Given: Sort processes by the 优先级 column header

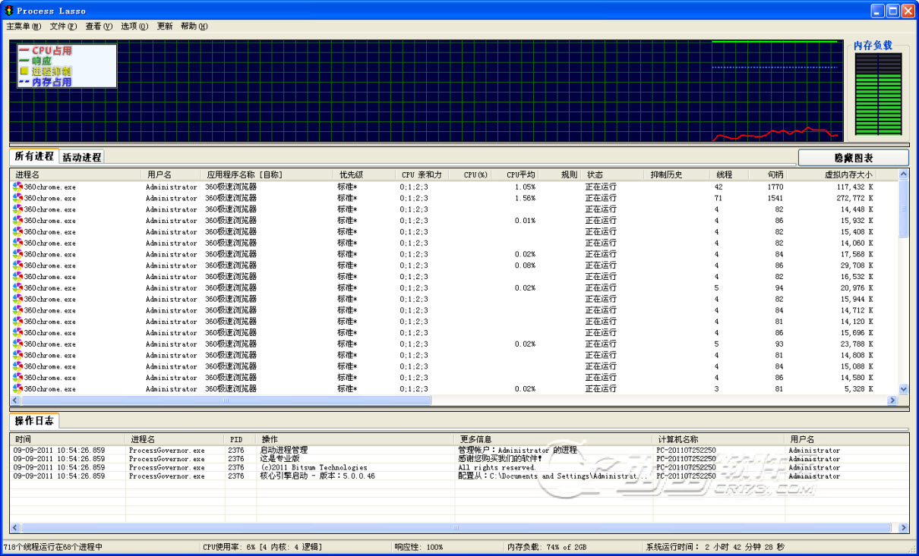Looking at the screenshot, I should click(x=351, y=174).
